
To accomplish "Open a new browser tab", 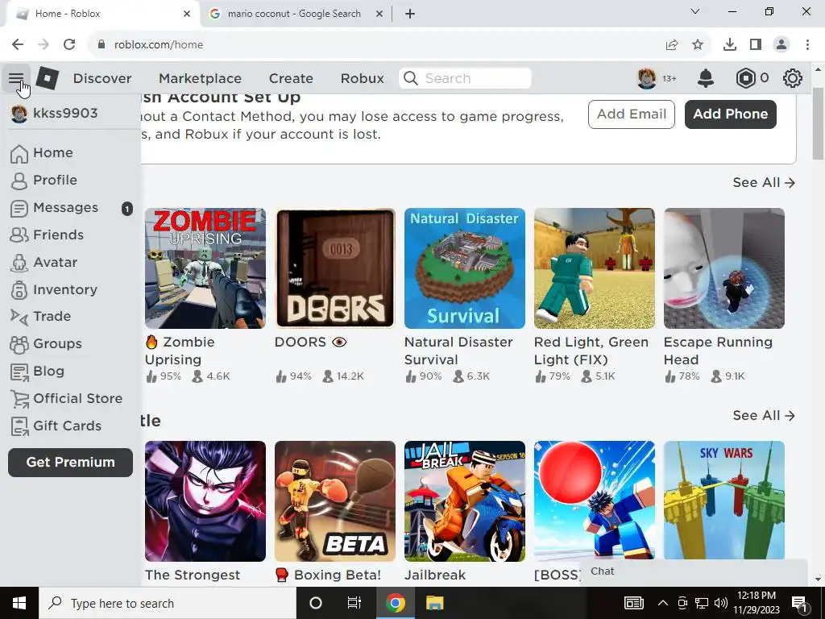I will point(410,14).
